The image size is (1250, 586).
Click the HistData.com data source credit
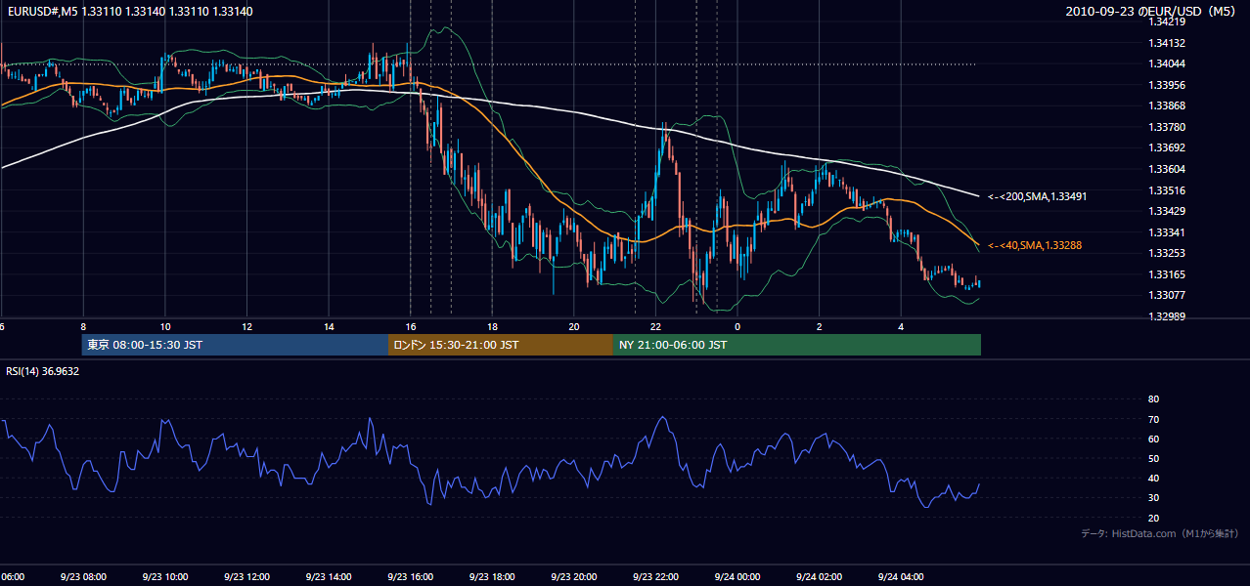point(1160,533)
